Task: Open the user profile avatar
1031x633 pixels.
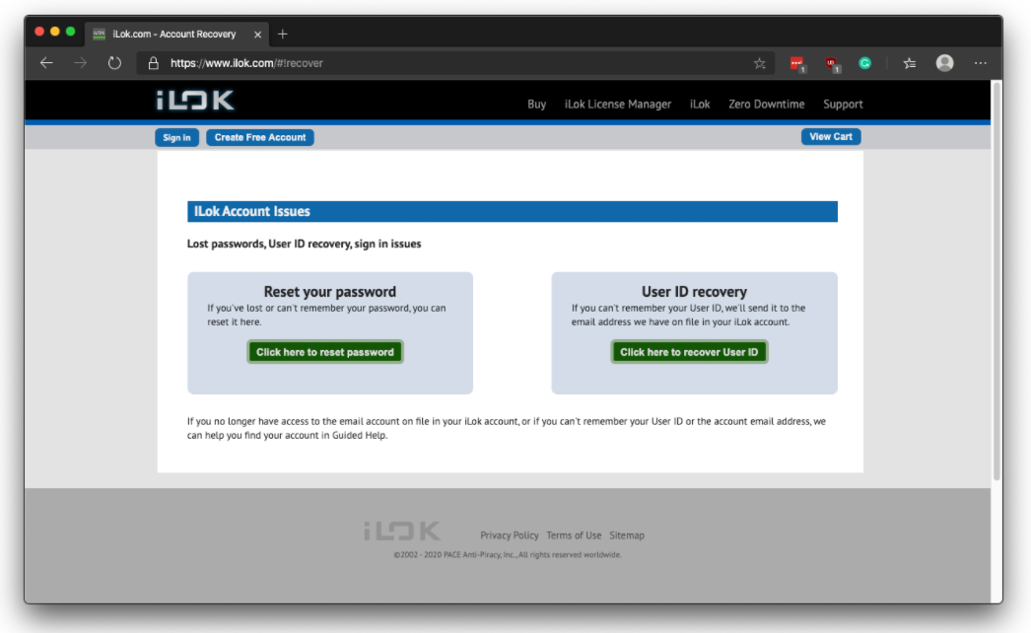Action: (944, 63)
